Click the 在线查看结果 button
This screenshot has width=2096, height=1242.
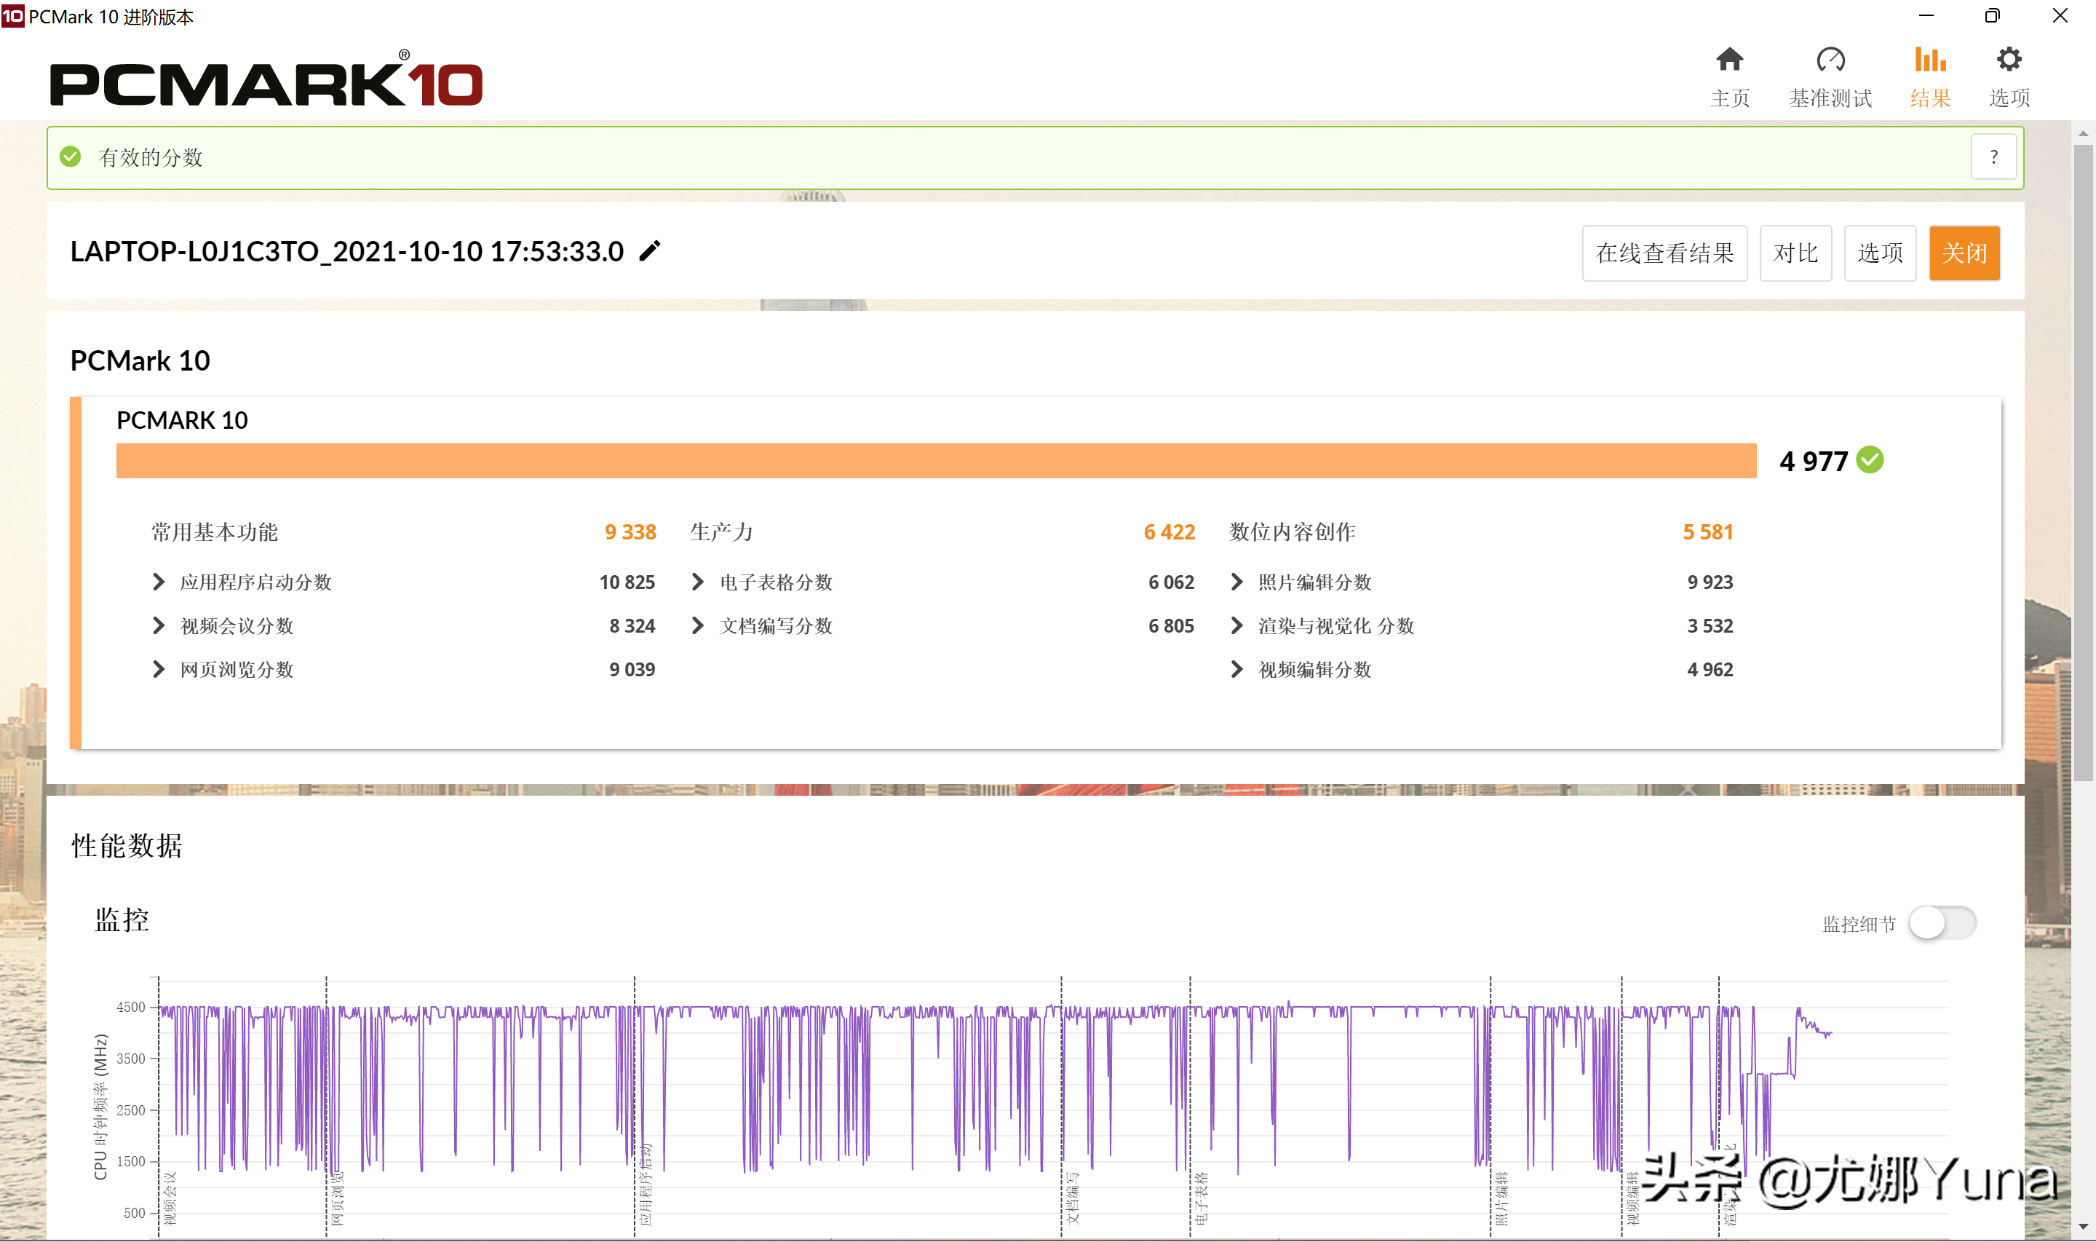click(1664, 253)
